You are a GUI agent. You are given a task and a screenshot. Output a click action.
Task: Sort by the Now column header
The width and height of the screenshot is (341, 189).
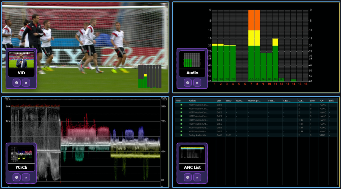point(178,101)
